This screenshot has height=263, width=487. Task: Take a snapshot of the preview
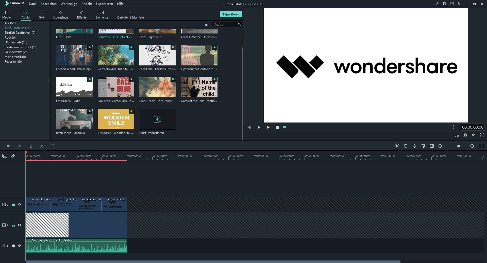point(465,135)
